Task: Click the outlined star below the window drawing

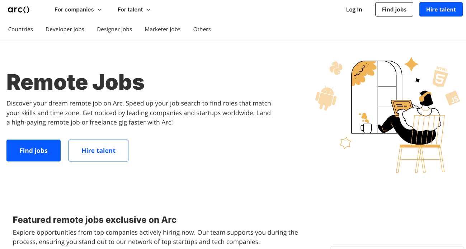Action: click(x=345, y=143)
